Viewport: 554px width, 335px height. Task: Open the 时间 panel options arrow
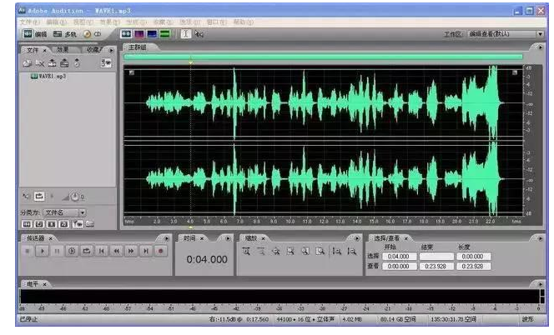click(228, 238)
